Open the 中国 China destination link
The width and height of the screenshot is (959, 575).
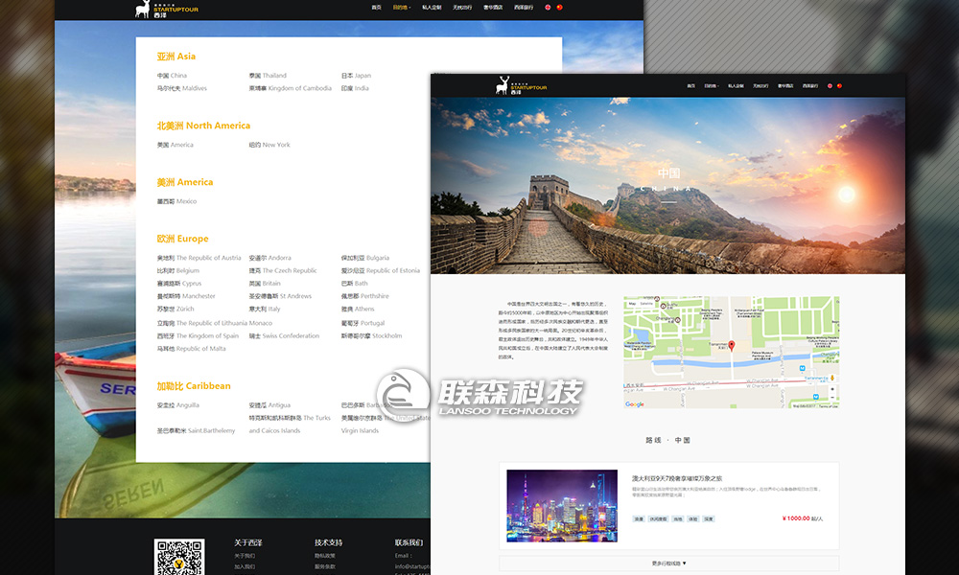click(172, 76)
